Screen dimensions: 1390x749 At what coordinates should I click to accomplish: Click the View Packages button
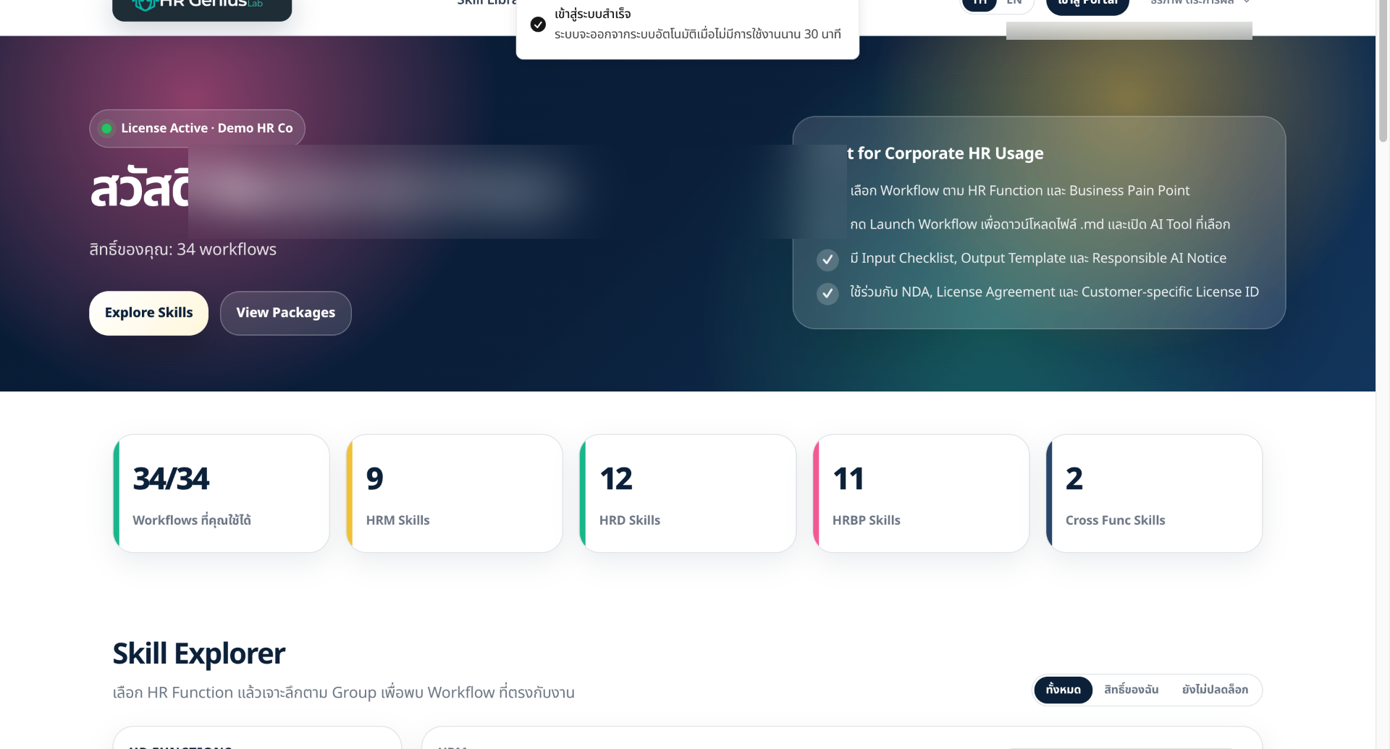[x=286, y=313]
